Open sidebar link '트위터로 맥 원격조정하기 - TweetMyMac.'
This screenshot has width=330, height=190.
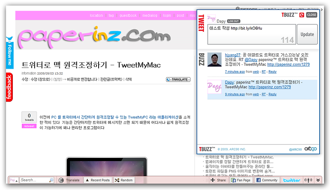[x=240, y=157]
